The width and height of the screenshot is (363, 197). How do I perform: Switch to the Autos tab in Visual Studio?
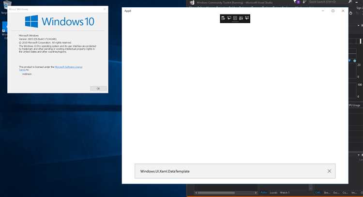(x=264, y=193)
